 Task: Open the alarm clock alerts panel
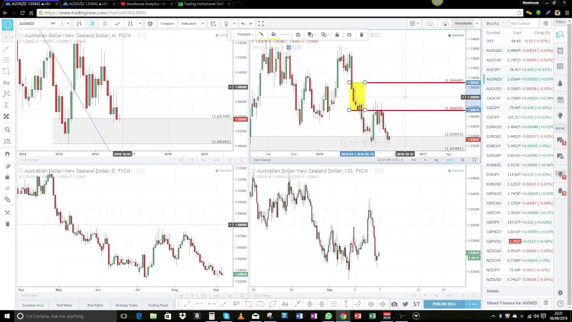pyautogui.click(x=560, y=51)
